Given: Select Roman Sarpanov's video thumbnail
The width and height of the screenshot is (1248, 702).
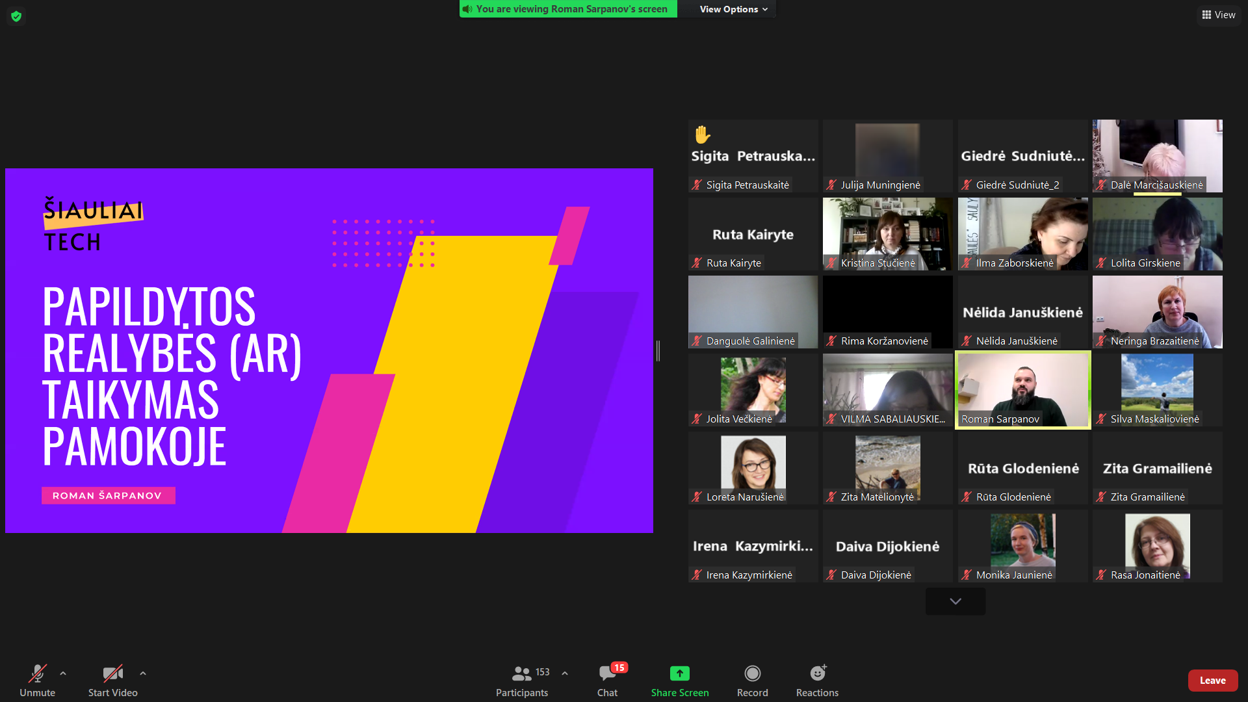Looking at the screenshot, I should [x=1022, y=389].
